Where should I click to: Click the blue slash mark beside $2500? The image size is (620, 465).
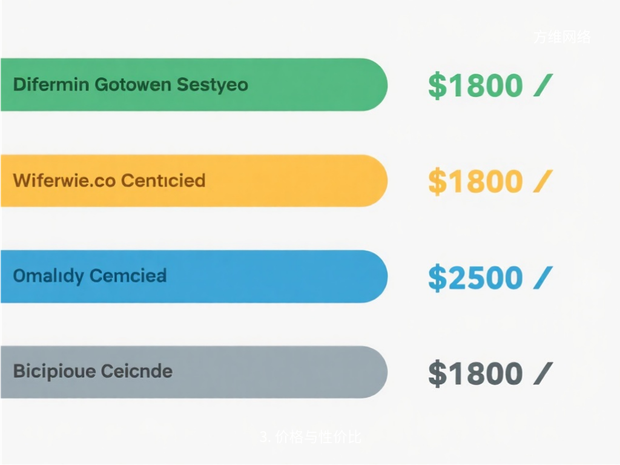[x=542, y=277]
